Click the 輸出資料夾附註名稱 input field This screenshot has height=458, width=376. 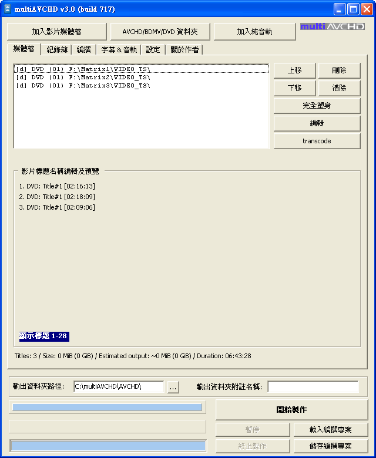(313, 386)
